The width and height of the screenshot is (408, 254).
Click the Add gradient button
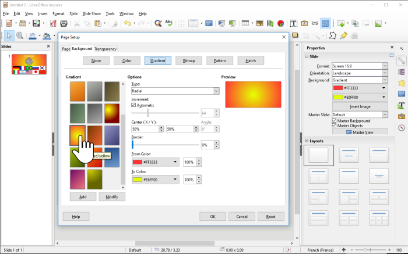click(x=83, y=197)
